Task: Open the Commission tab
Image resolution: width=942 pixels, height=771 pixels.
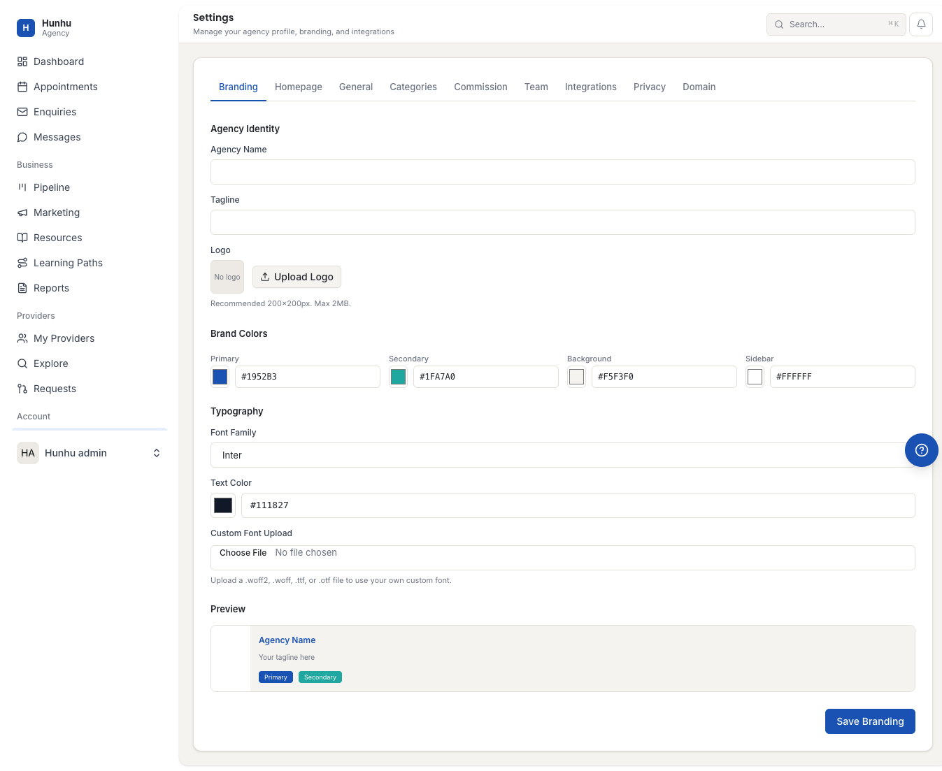Action: [480, 87]
